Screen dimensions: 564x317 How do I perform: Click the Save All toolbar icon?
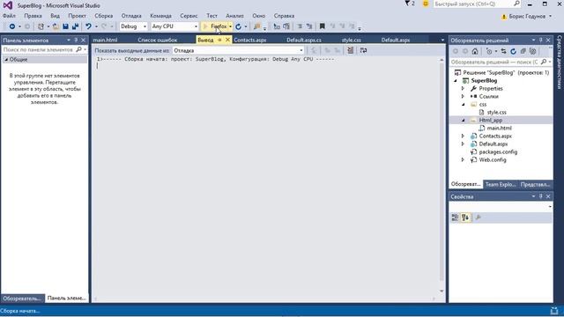[75, 26]
